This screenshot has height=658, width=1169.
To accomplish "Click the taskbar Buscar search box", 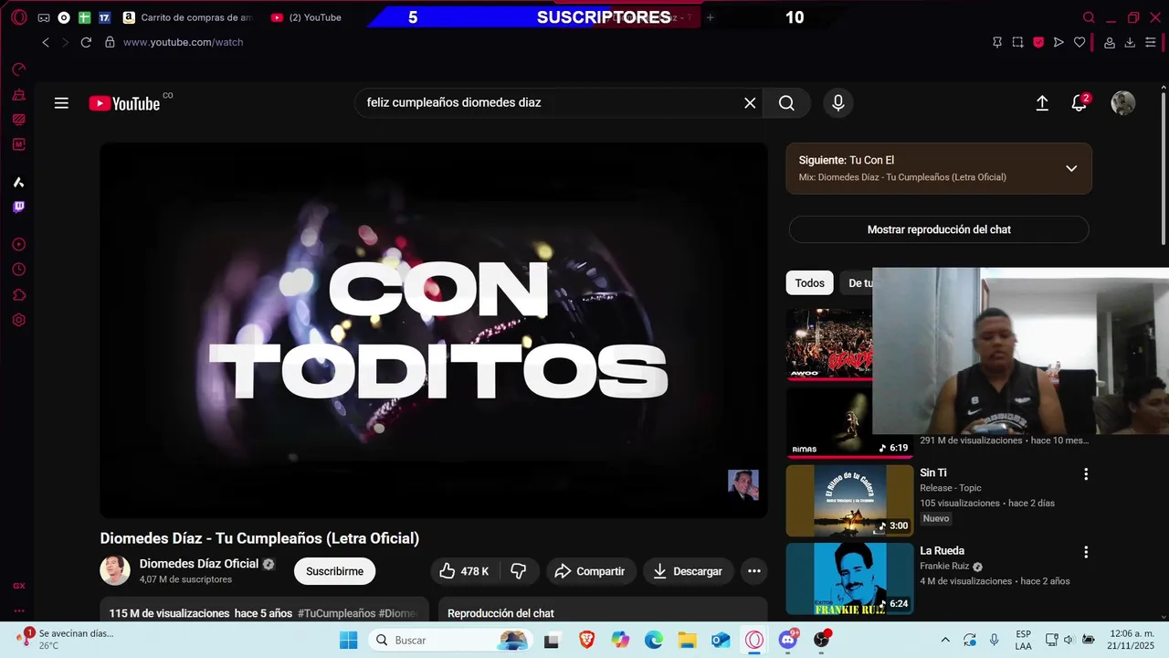I will tap(451, 641).
